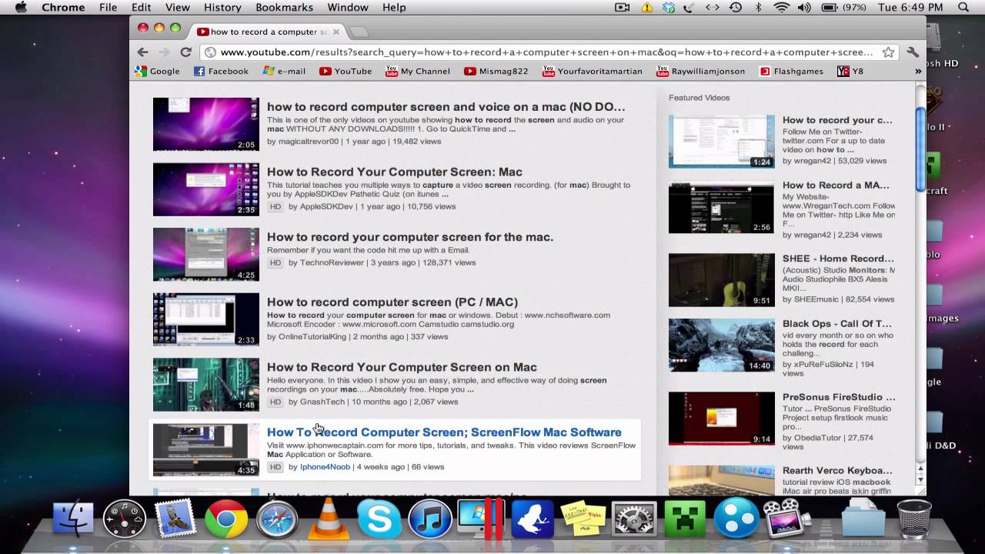Click the Bluetooth menu bar icon
The height and width of the screenshot is (554, 985).
click(x=758, y=8)
